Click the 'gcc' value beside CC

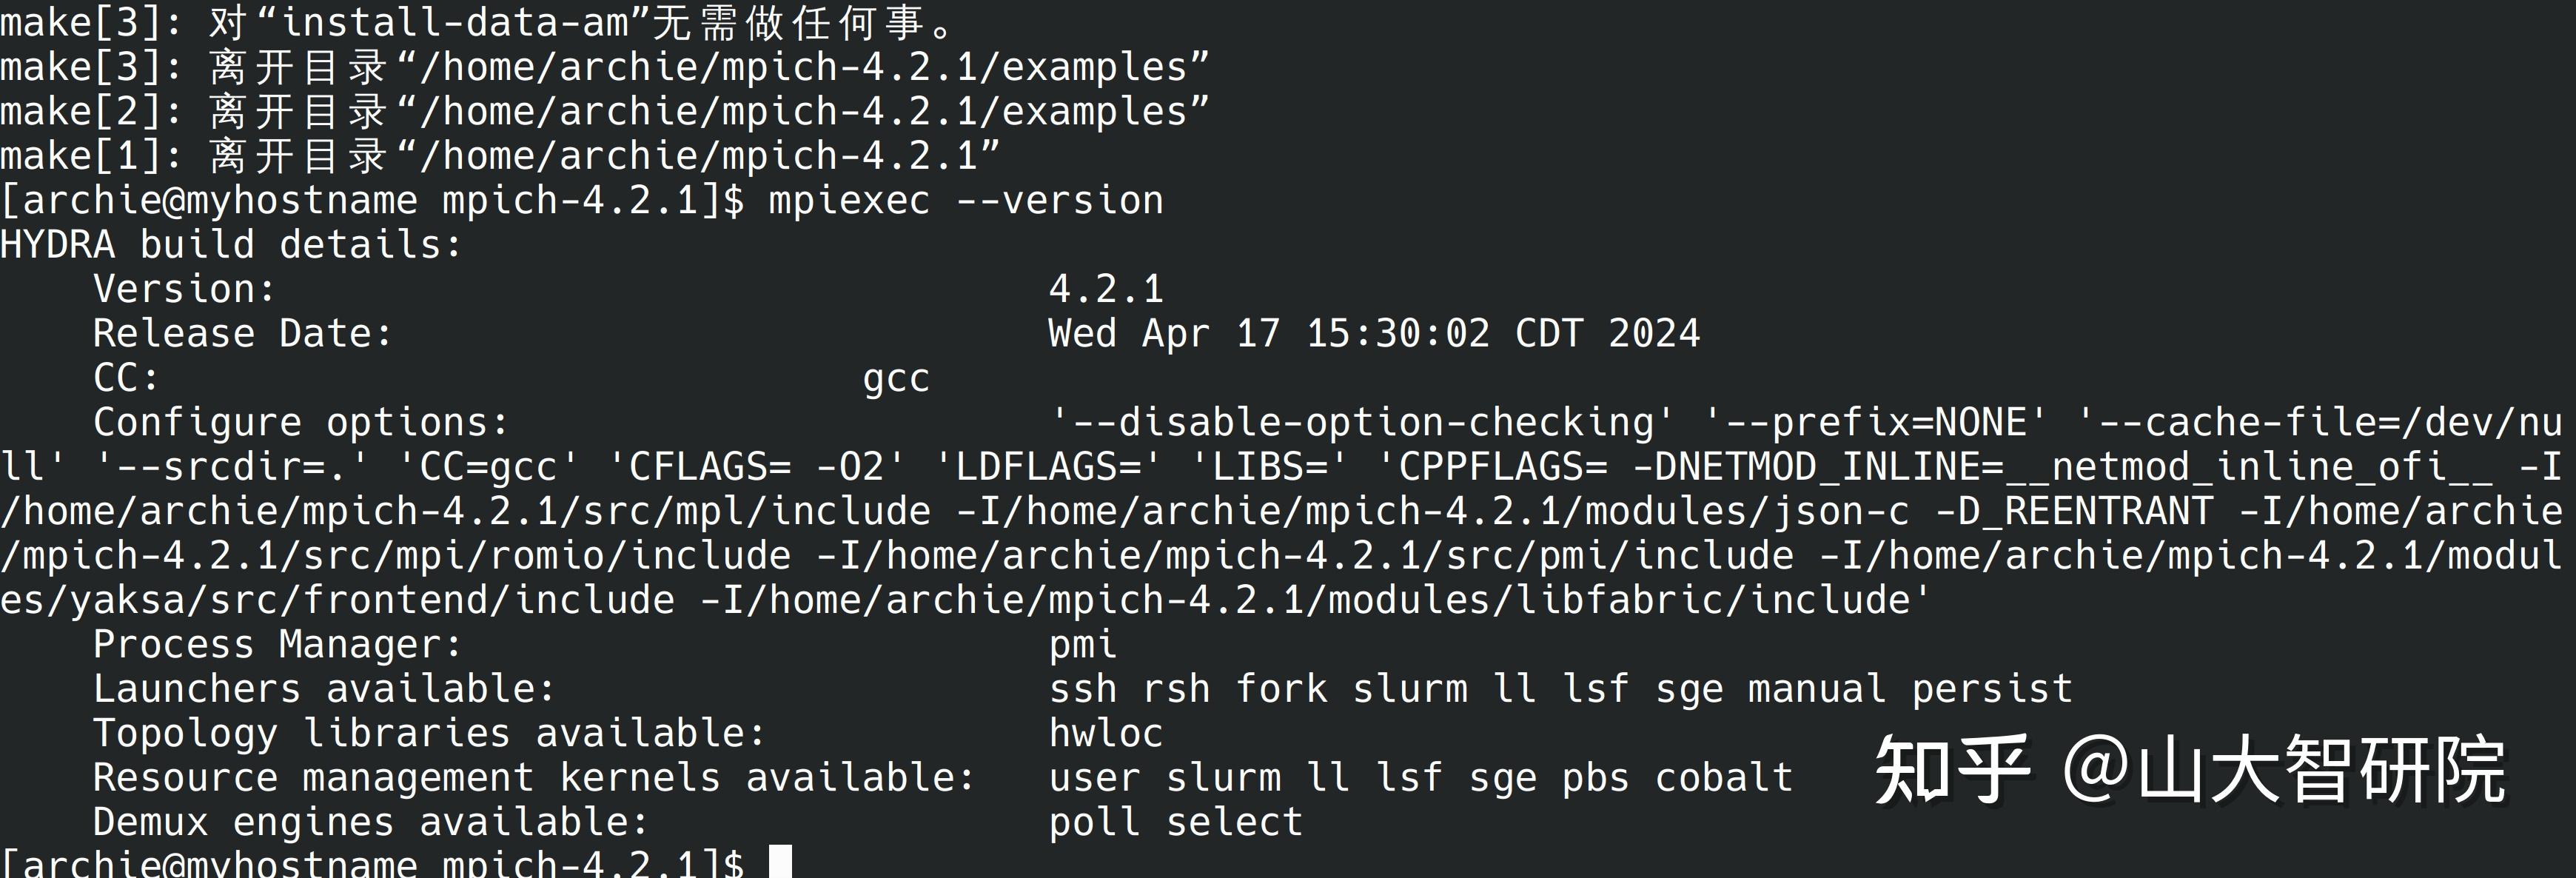(x=896, y=379)
